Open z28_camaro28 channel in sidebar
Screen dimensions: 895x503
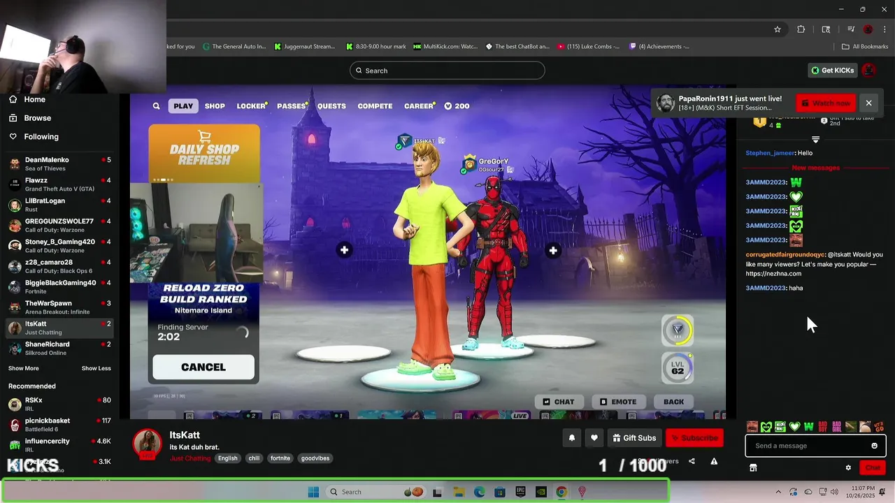tap(59, 266)
